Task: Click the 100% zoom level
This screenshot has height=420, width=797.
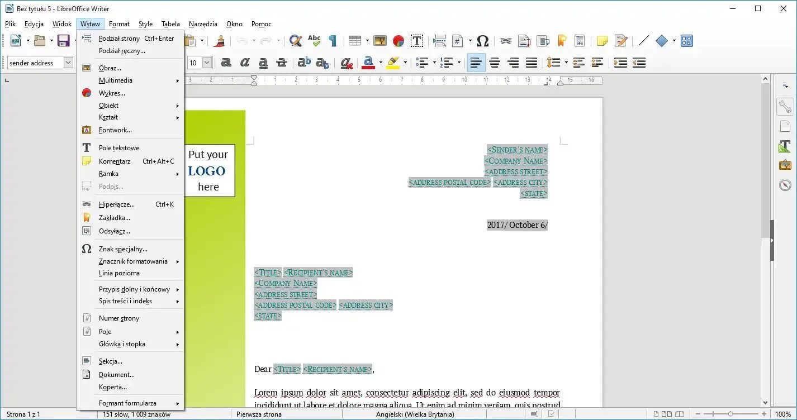Action: pos(782,414)
